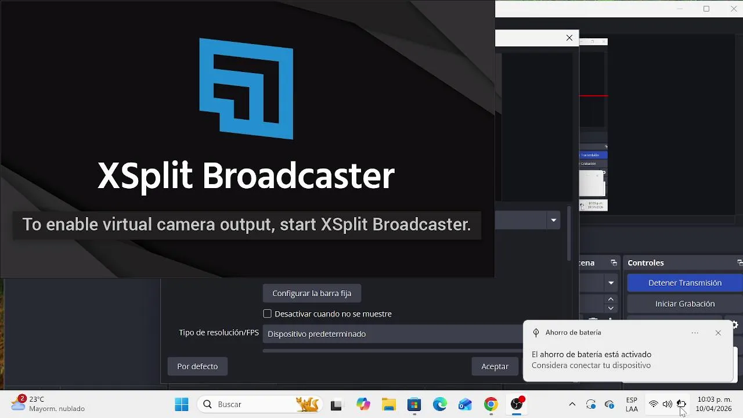Open File Explorer from the taskbar

[x=389, y=405]
